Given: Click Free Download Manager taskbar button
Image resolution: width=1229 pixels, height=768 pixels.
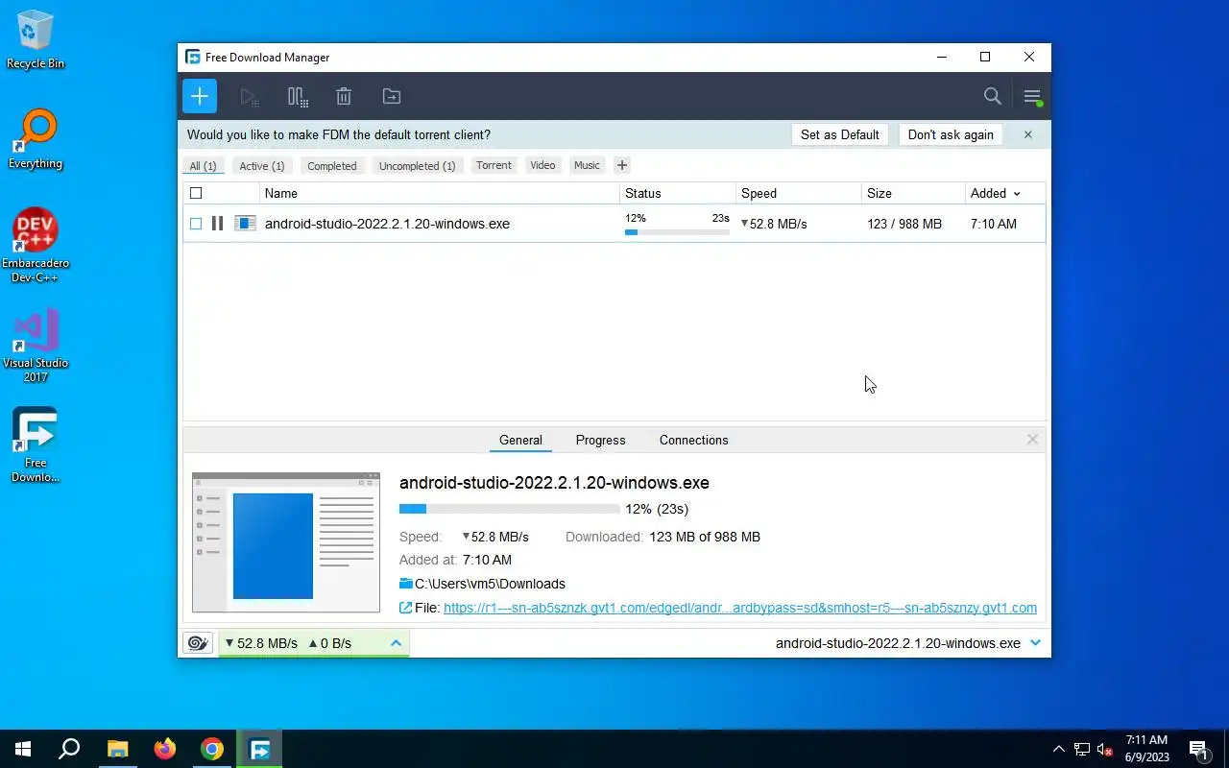Looking at the screenshot, I should (x=259, y=749).
